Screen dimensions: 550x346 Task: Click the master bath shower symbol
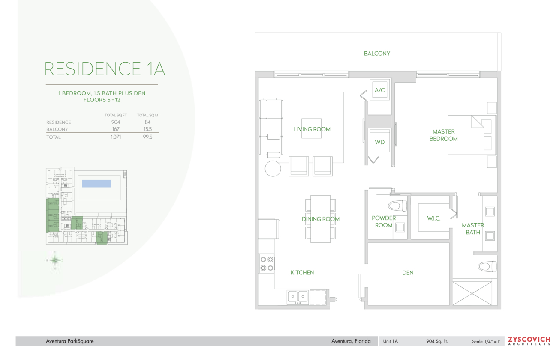tap(472, 293)
